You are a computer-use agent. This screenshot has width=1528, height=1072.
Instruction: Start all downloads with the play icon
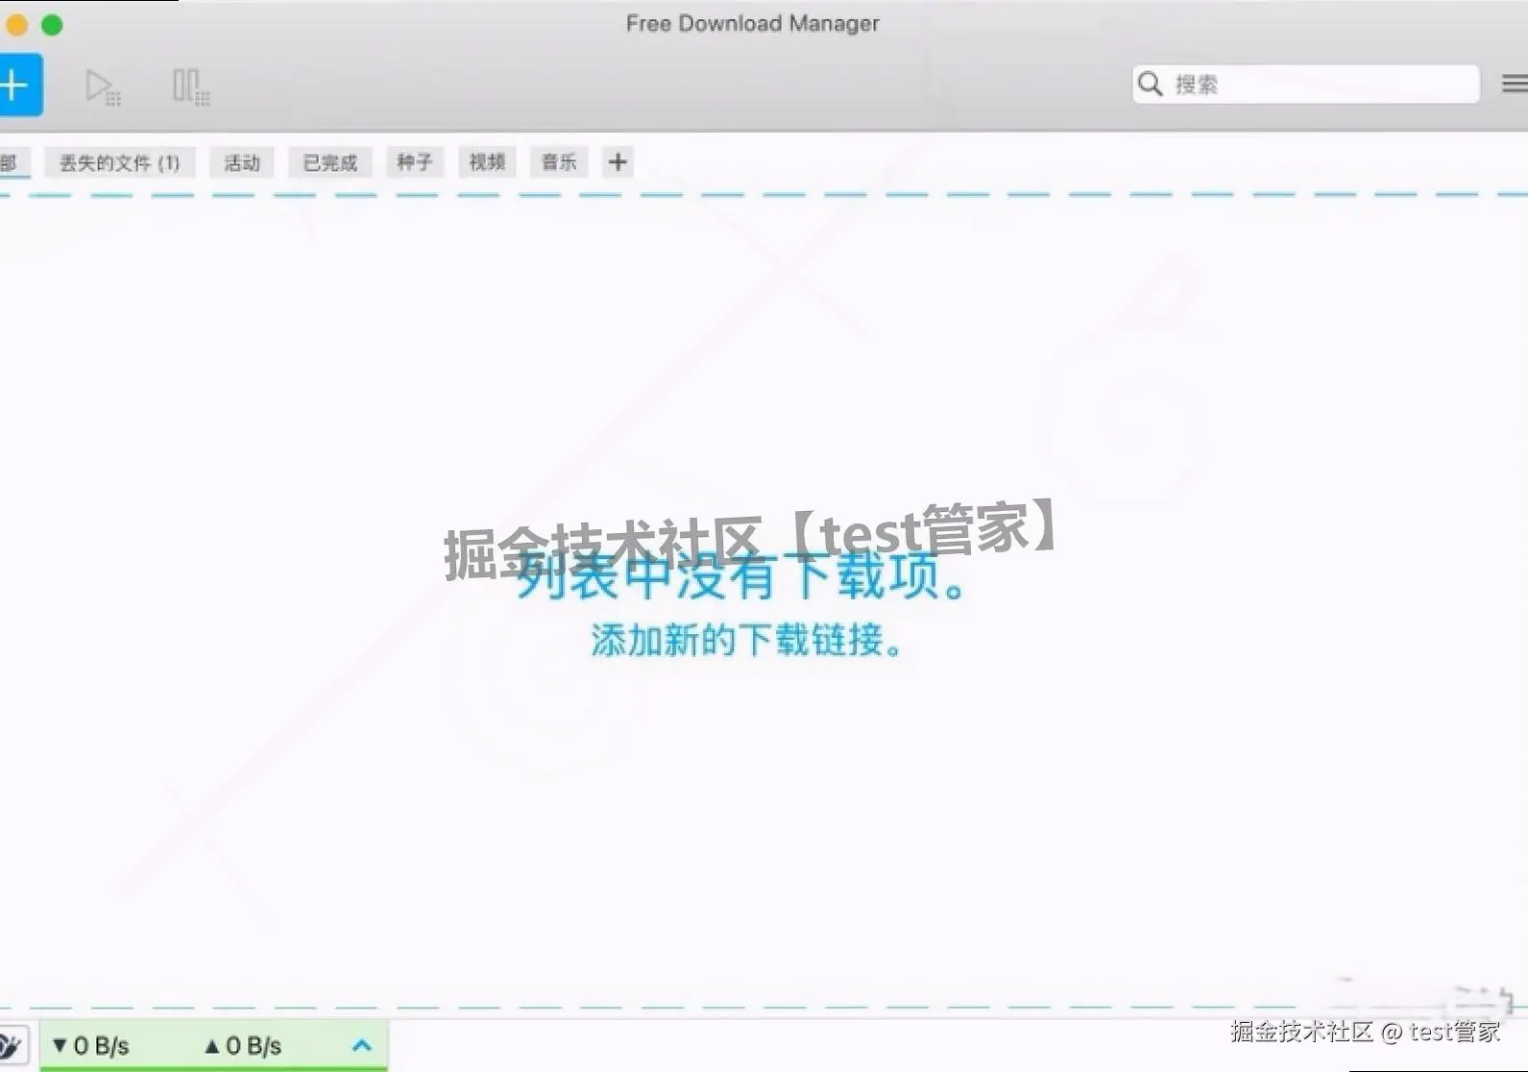click(x=102, y=86)
